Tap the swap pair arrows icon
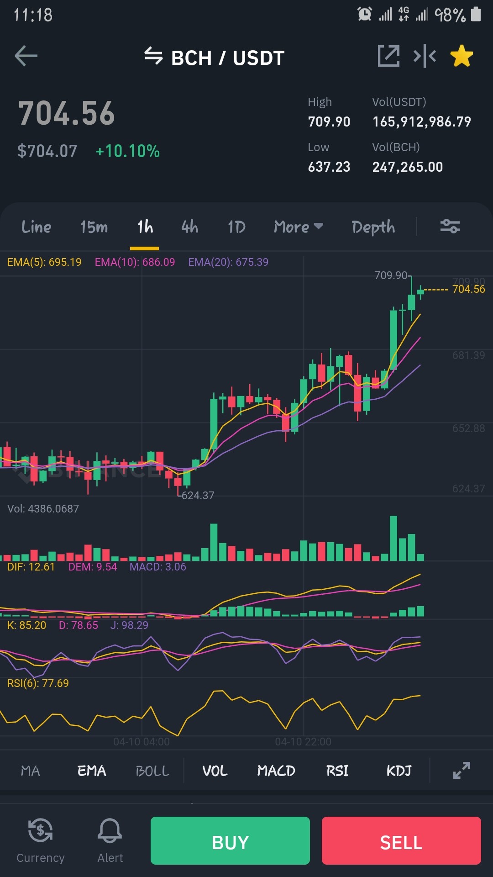Viewport: 493px width, 877px height. 153,56
